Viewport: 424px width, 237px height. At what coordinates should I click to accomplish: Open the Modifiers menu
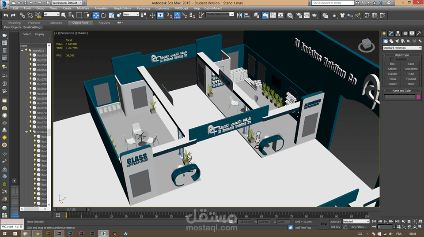click(83, 8)
